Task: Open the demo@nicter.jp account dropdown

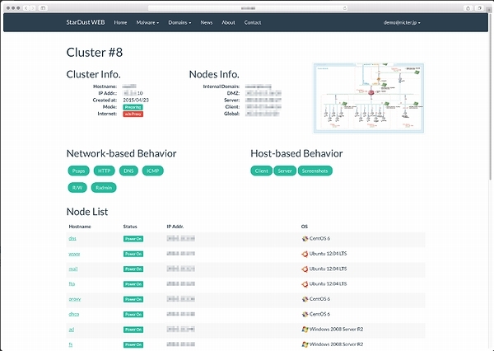Action: coord(404,23)
